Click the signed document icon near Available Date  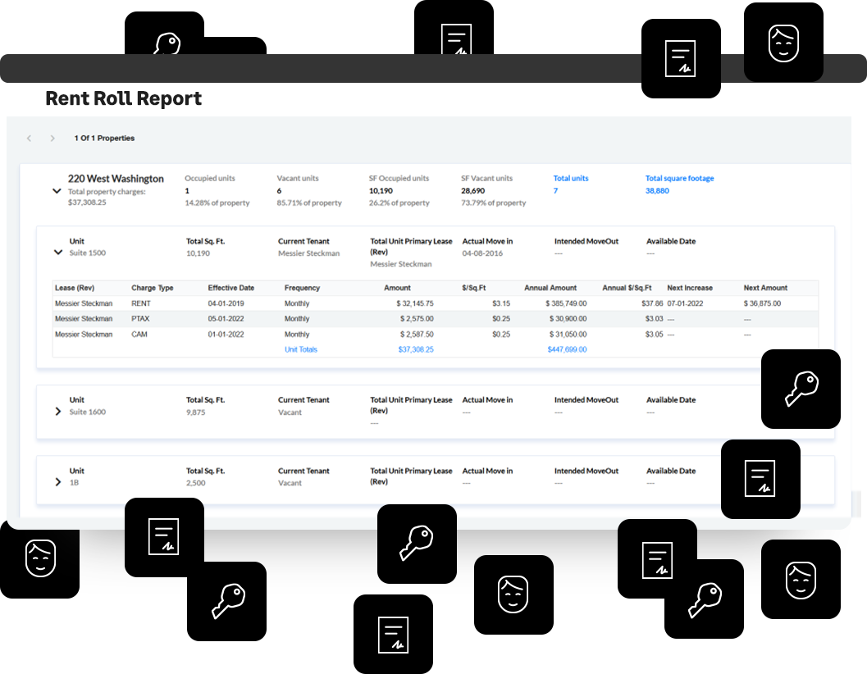point(760,479)
